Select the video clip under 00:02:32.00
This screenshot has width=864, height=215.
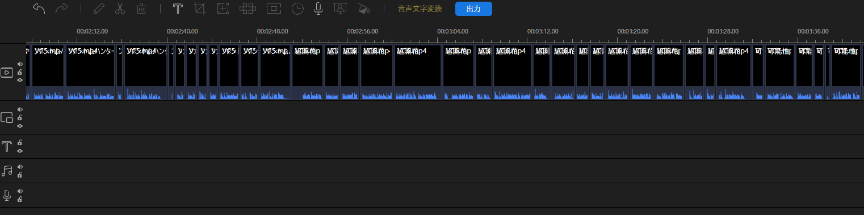(91, 72)
